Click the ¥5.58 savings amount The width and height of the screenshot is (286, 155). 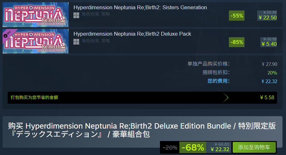click(x=267, y=98)
